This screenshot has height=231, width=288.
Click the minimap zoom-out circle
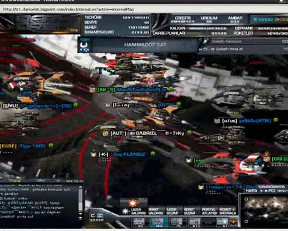click(x=246, y=221)
